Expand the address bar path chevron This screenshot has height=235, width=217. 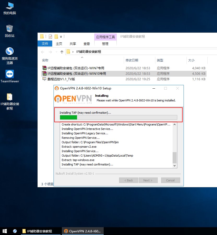click(x=73, y=52)
